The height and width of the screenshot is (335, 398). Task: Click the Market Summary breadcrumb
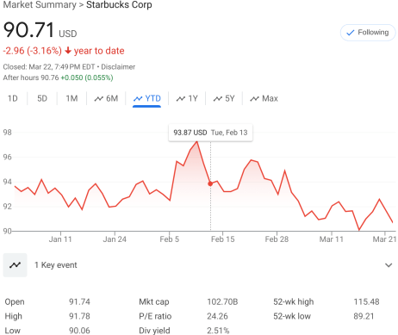[x=40, y=4]
